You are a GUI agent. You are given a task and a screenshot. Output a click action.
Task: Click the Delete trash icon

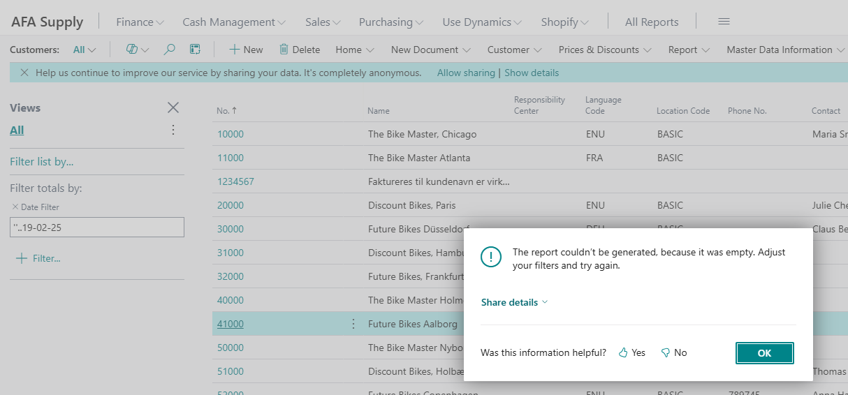click(284, 50)
